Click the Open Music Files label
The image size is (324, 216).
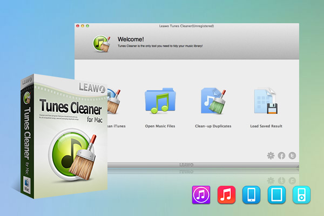pos(160,126)
